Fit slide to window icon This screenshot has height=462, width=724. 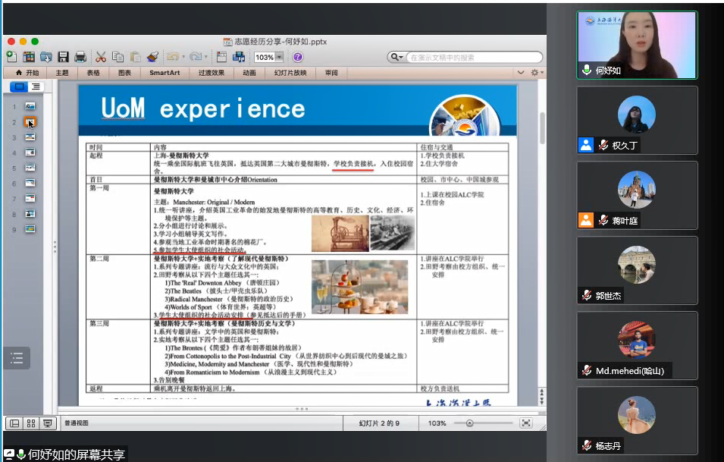[x=526, y=423]
